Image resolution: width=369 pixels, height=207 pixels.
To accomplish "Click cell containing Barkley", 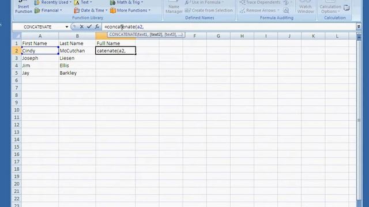I will pyautogui.click(x=77, y=73).
